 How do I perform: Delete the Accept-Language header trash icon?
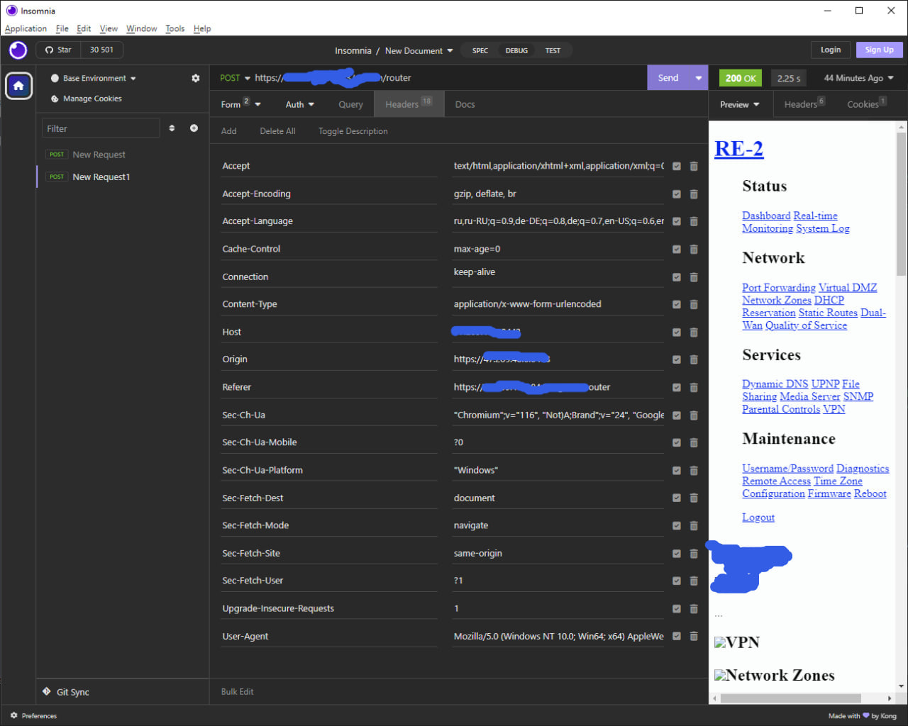pyautogui.click(x=694, y=221)
